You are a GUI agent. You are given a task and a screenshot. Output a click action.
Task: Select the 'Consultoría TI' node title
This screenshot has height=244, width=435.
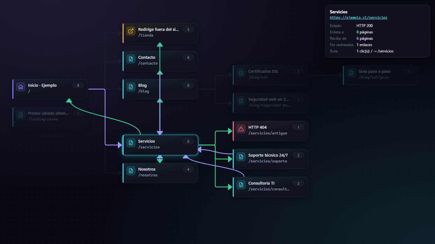(261, 183)
